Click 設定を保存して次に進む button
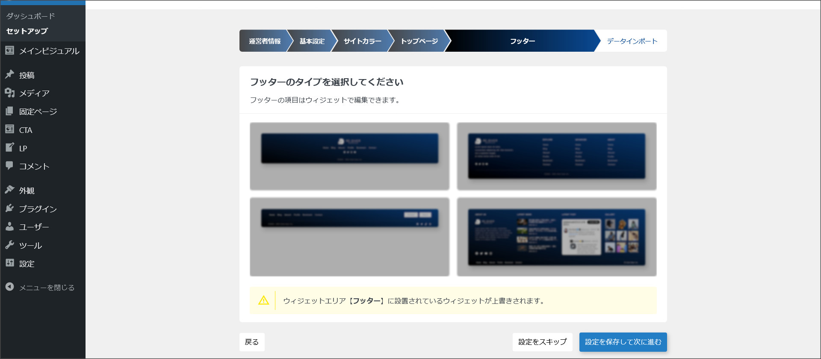This screenshot has width=821, height=359. point(623,342)
